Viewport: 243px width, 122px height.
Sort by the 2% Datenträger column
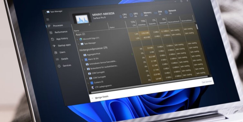click(x=153, y=22)
